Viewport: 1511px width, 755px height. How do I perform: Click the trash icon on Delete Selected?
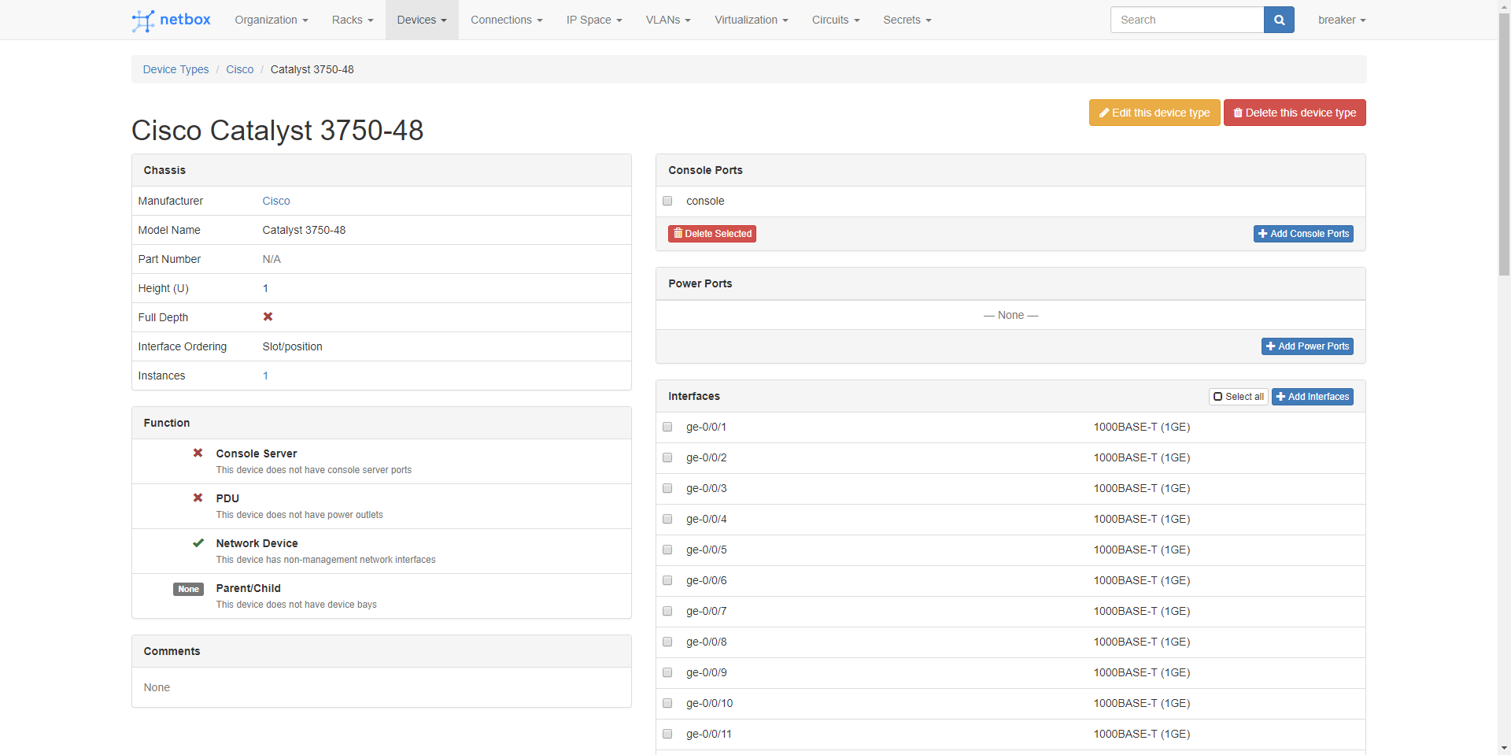point(679,234)
